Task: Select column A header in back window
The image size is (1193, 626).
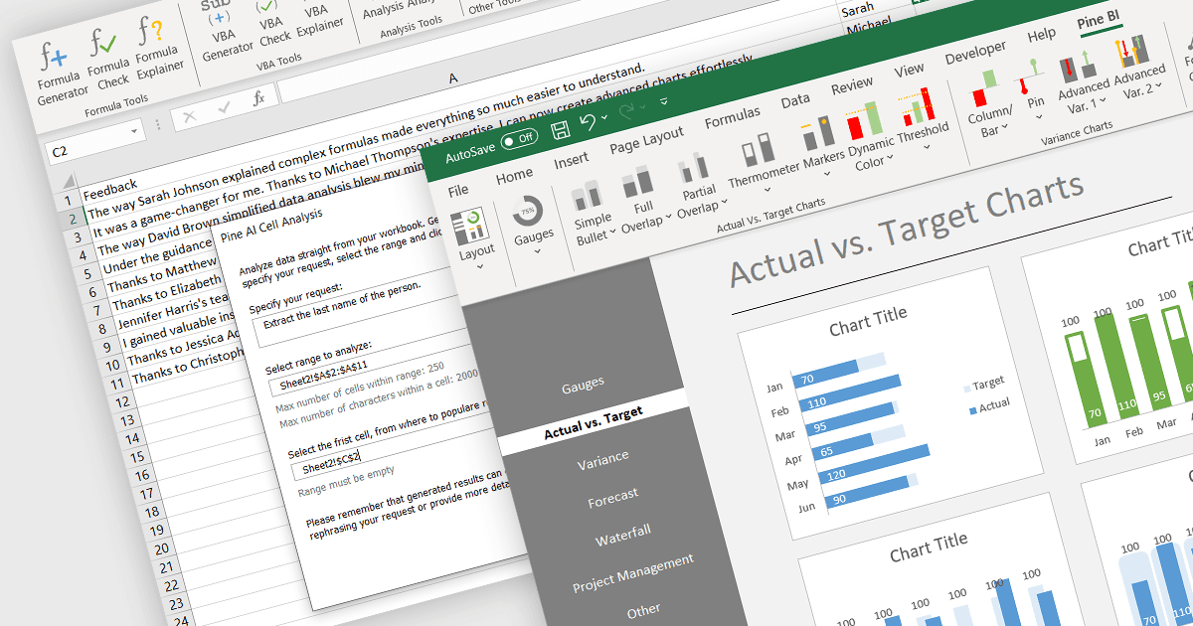Action: pos(454,78)
